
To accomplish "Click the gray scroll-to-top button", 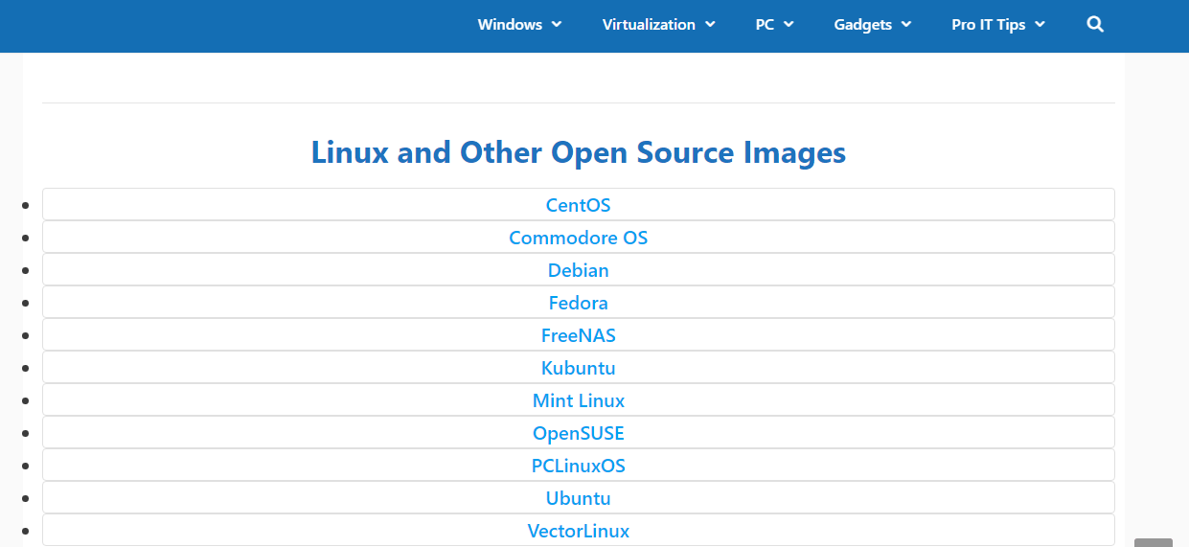I will tap(1153, 542).
